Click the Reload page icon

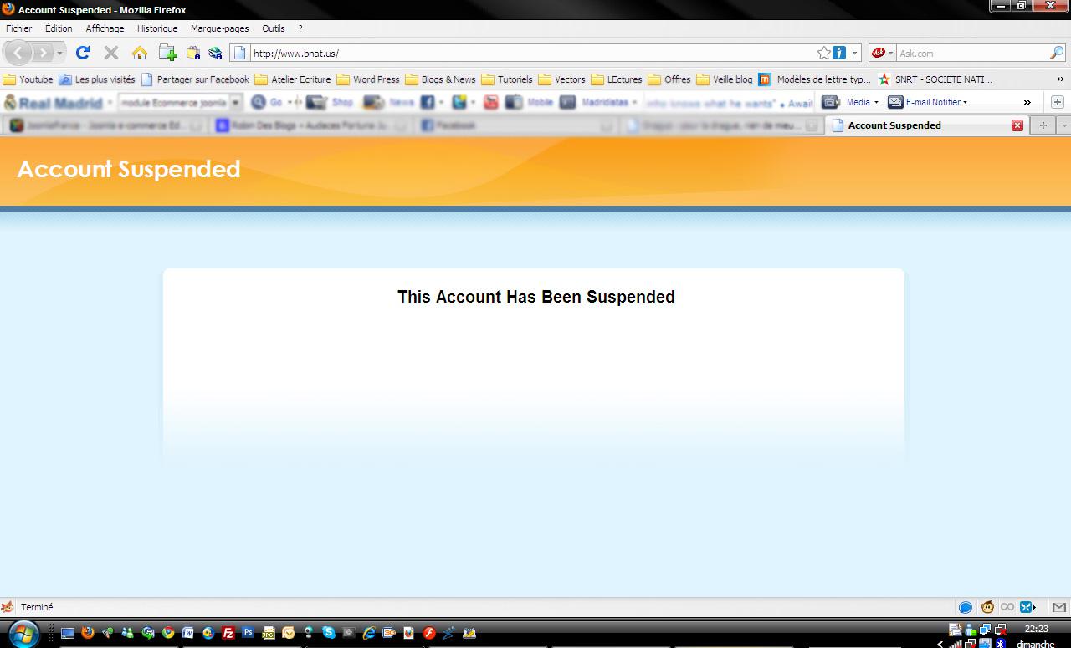coord(82,53)
